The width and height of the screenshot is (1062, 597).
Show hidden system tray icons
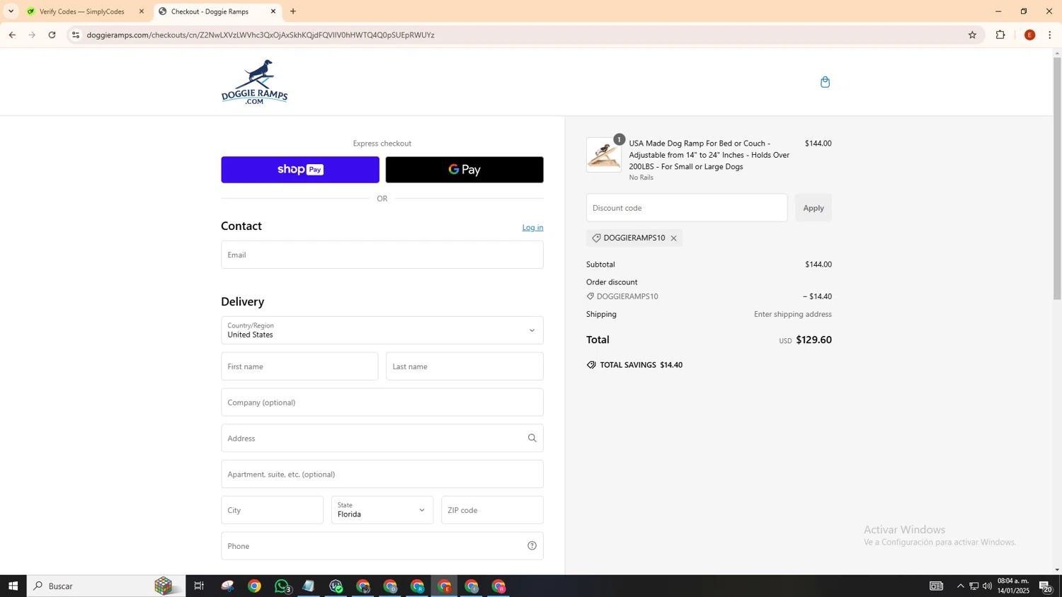point(960,586)
